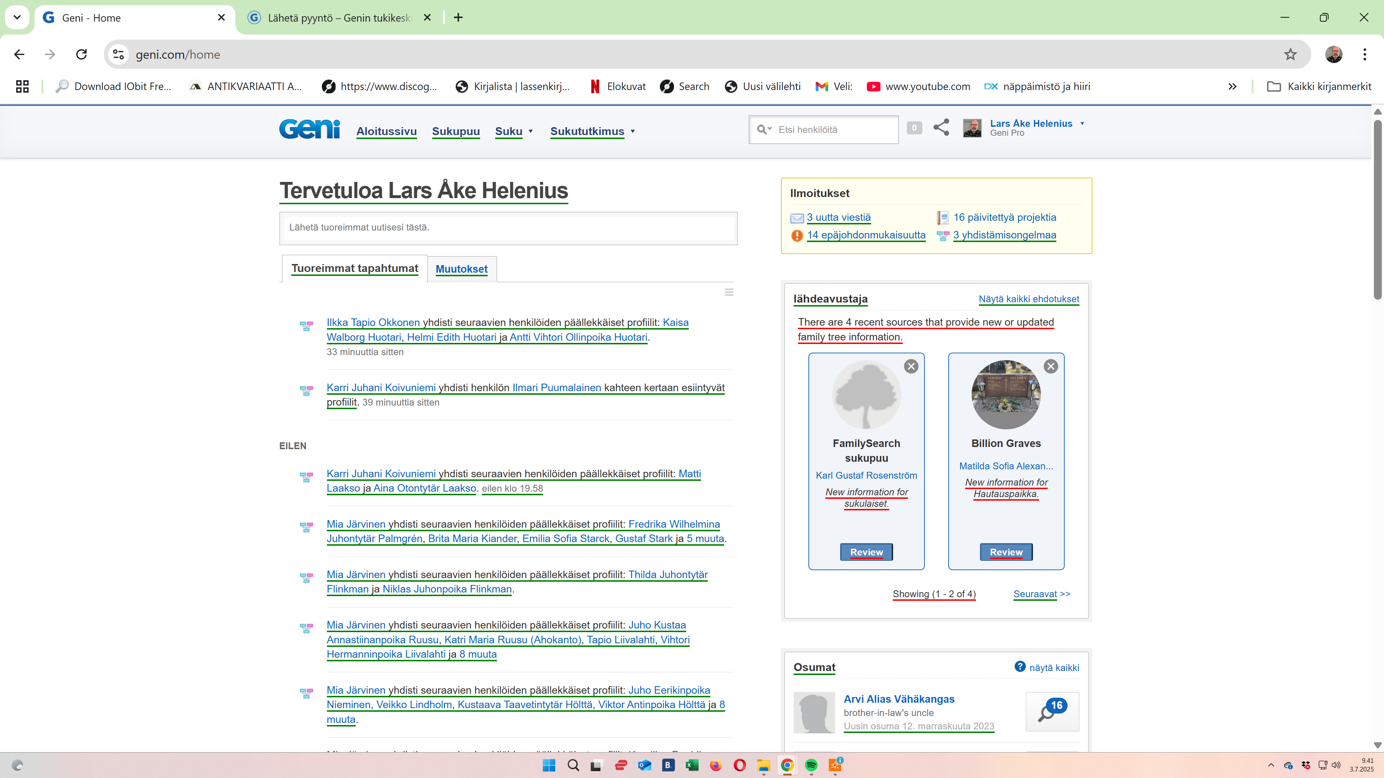Click the share icon in Geni header
1384x778 pixels.
941,128
